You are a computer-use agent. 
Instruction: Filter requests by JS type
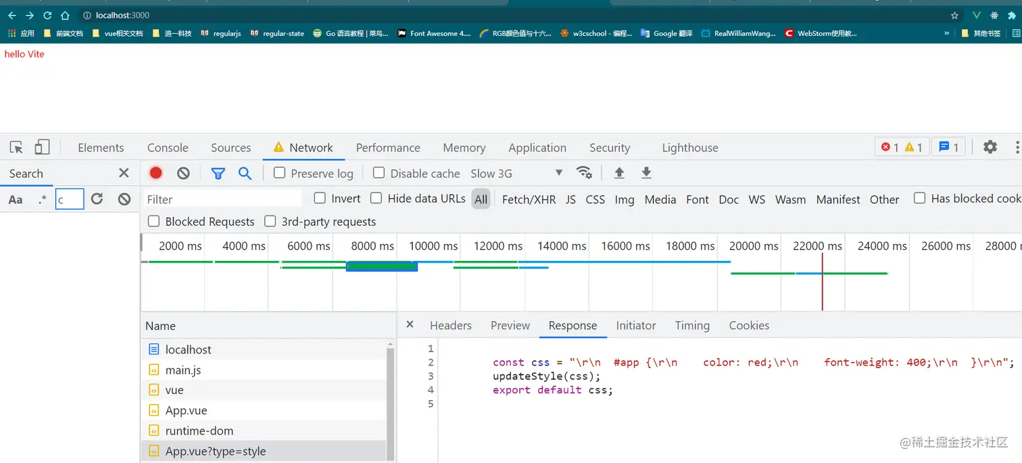570,199
